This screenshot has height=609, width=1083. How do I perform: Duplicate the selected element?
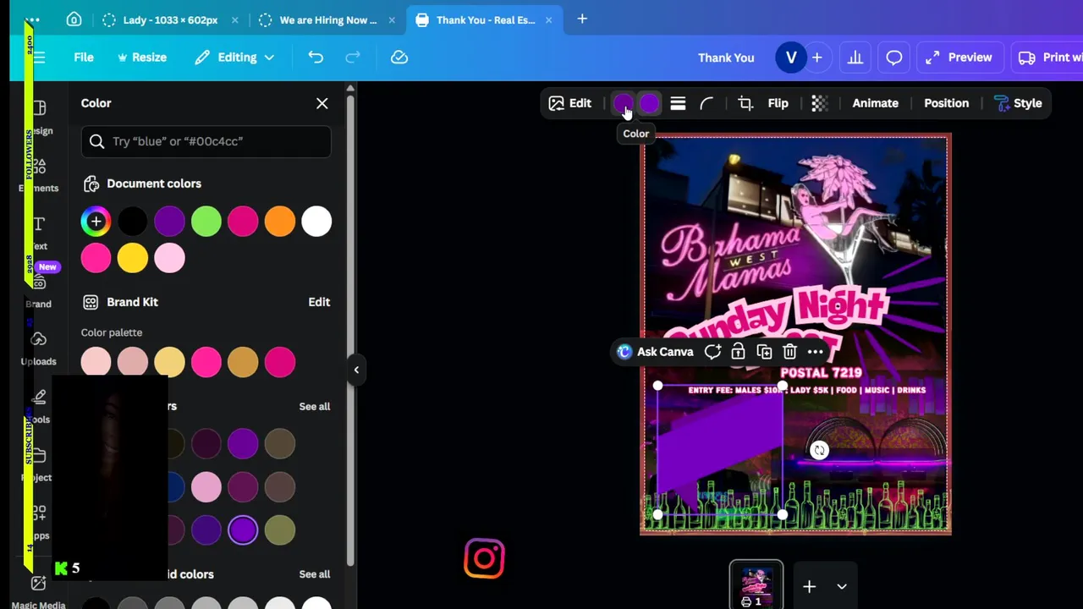click(764, 352)
